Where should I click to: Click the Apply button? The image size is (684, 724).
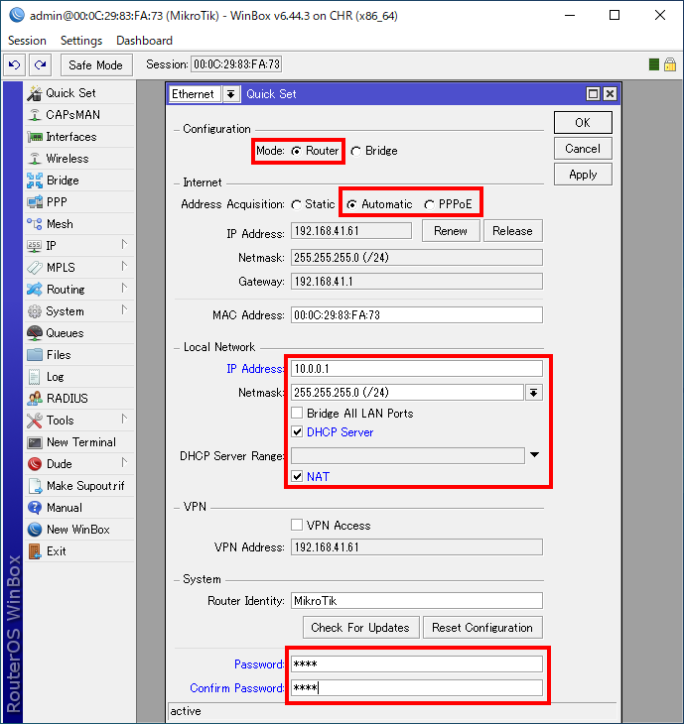pos(583,175)
